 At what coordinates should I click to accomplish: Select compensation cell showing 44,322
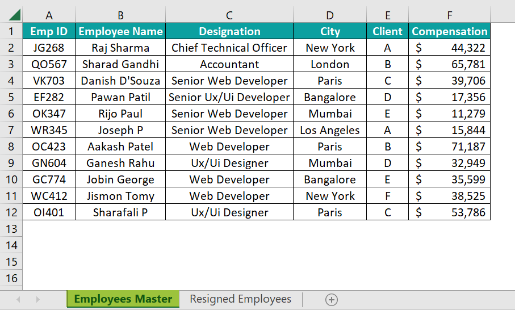(x=449, y=48)
